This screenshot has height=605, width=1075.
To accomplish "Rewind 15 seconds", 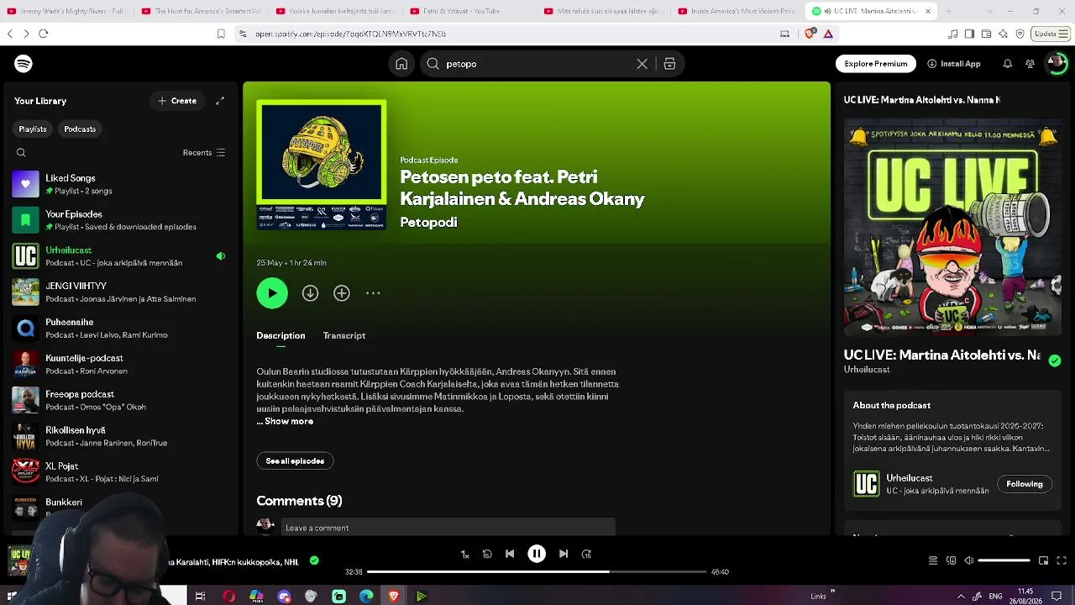I will coord(487,555).
